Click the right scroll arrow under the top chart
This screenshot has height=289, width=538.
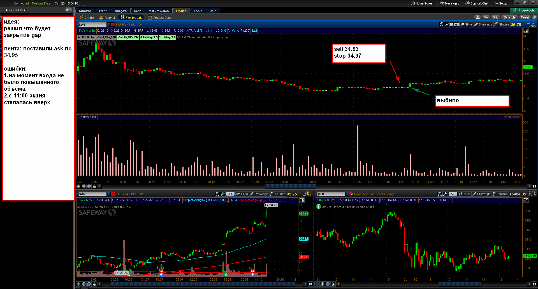529,186
